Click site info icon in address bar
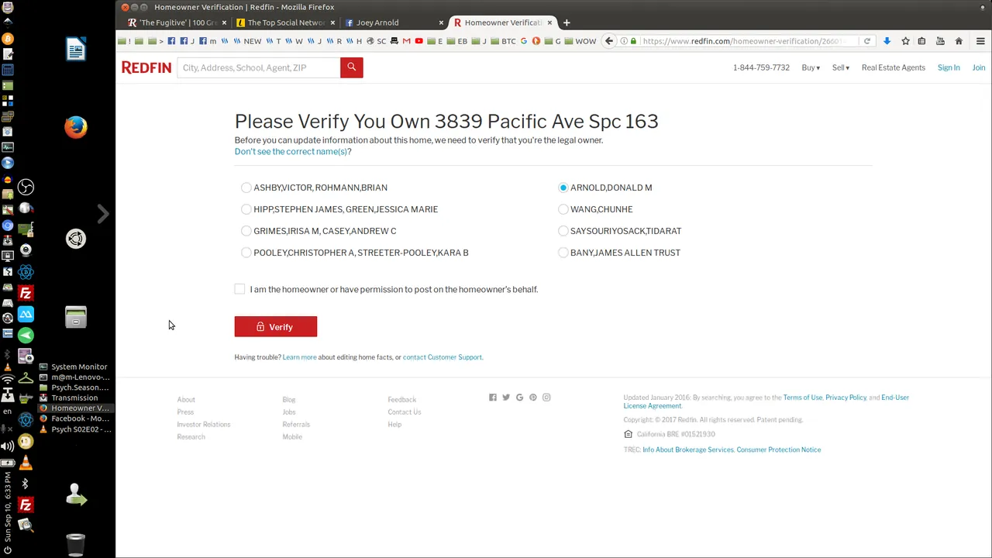The width and height of the screenshot is (992, 558). 624,41
